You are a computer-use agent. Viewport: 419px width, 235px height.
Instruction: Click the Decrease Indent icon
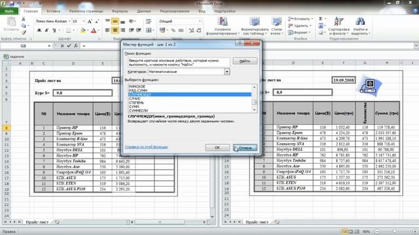131,31
